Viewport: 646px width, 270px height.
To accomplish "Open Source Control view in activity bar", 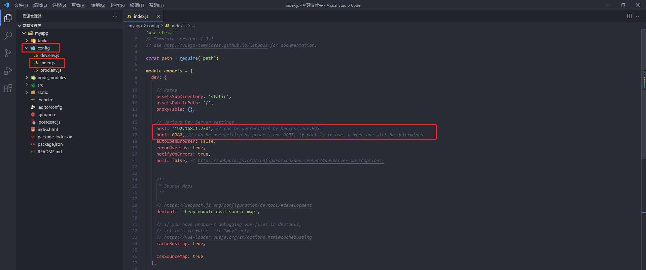I will [8, 53].
